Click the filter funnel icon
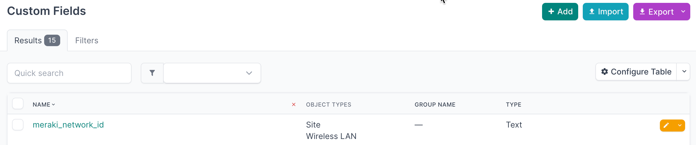 152,73
